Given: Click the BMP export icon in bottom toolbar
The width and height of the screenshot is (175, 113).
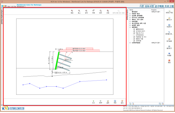Looking at the screenshot, I should click(x=101, y=101).
